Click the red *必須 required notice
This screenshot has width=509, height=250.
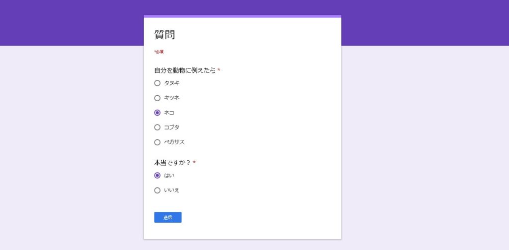pos(159,52)
